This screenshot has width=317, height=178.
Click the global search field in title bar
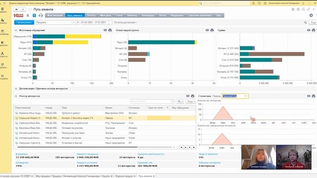tap(224, 3)
